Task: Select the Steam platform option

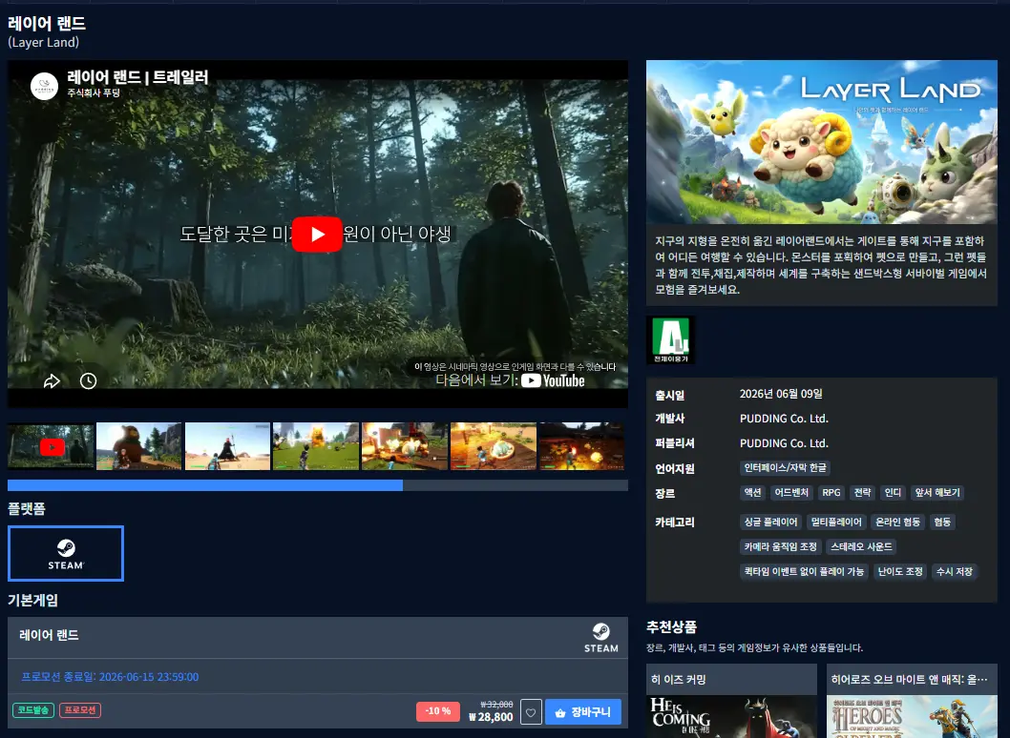Action: tap(66, 553)
